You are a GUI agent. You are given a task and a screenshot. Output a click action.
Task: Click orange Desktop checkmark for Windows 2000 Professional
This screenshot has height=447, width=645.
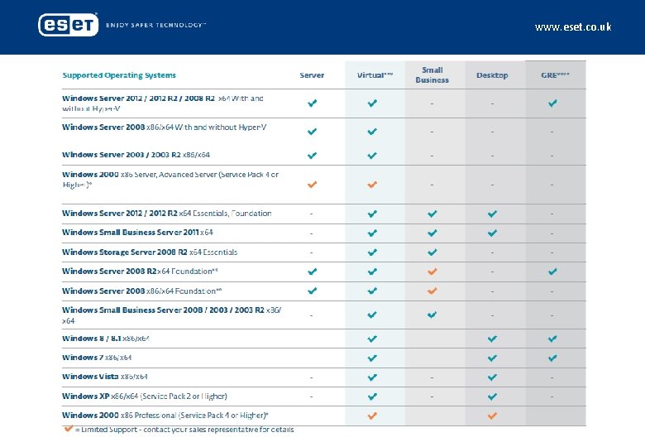pos(493,415)
